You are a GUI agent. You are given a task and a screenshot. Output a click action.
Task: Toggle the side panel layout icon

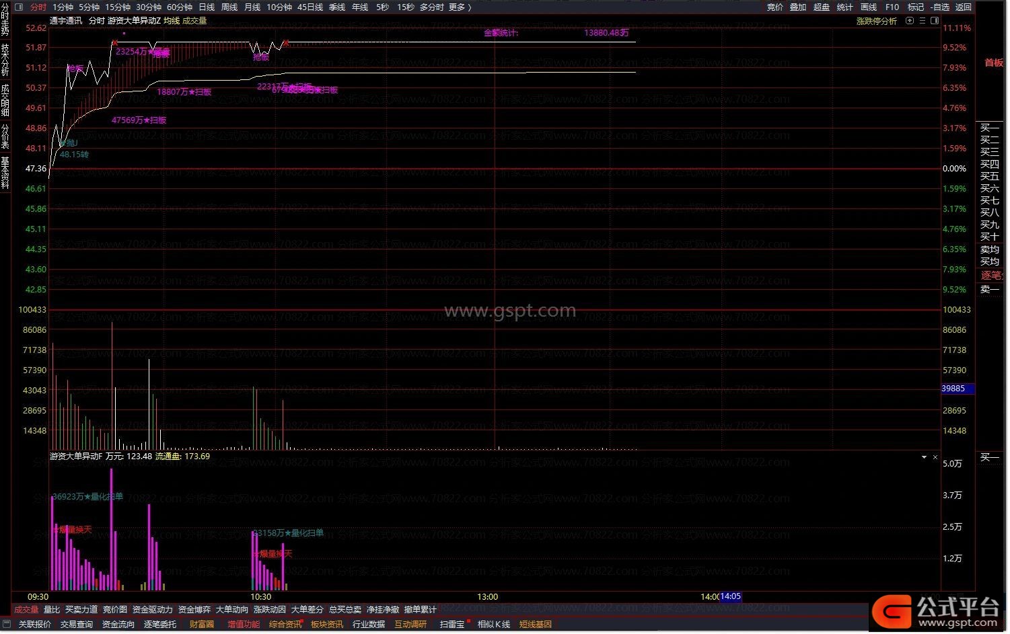tap(935, 21)
